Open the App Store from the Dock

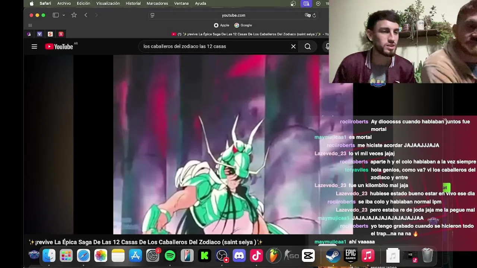click(x=135, y=255)
